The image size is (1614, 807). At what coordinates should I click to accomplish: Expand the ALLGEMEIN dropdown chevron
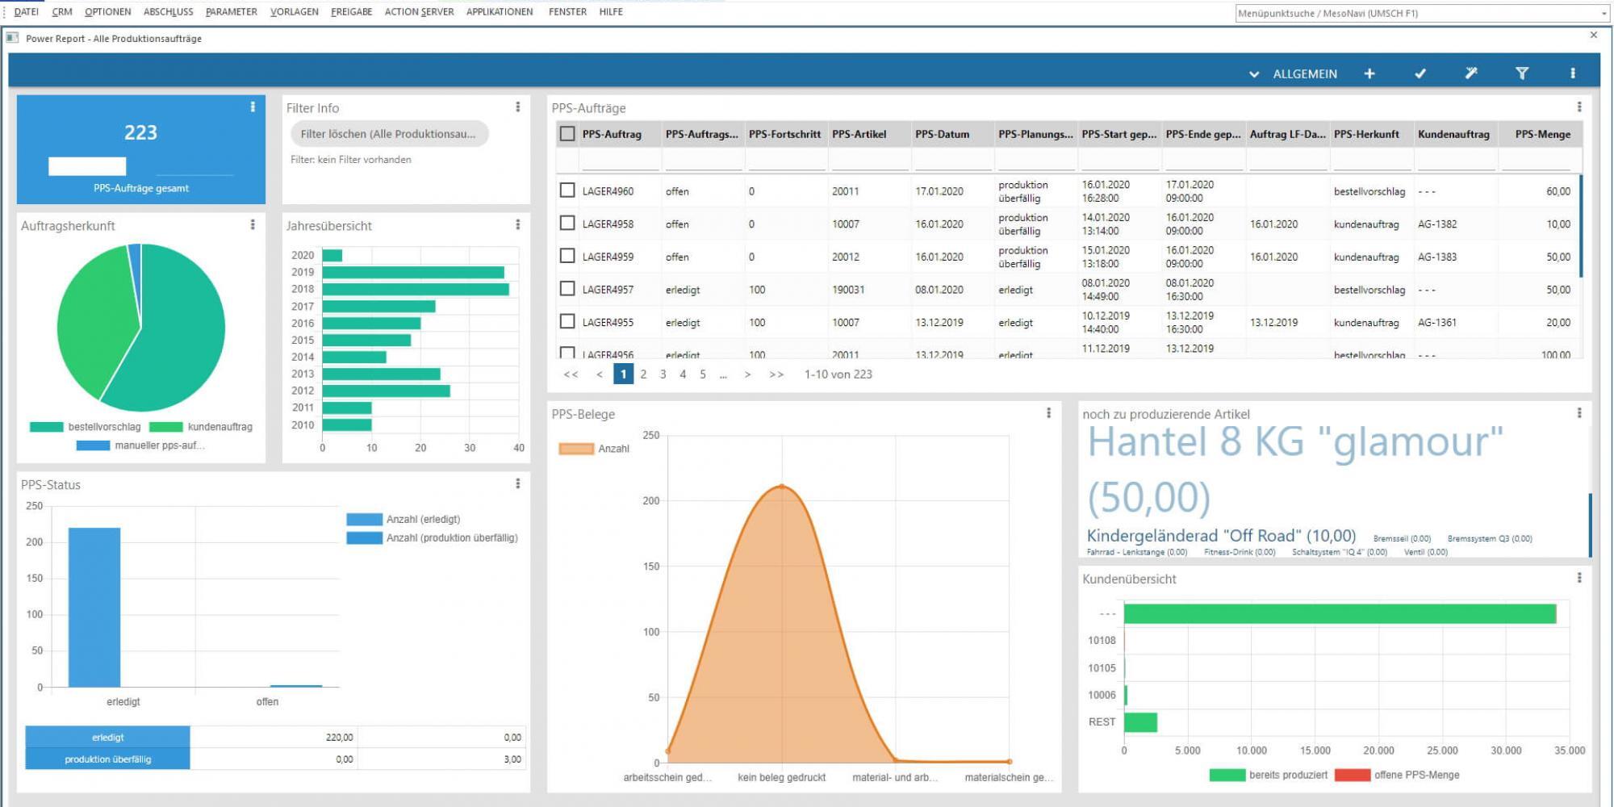pos(1254,74)
